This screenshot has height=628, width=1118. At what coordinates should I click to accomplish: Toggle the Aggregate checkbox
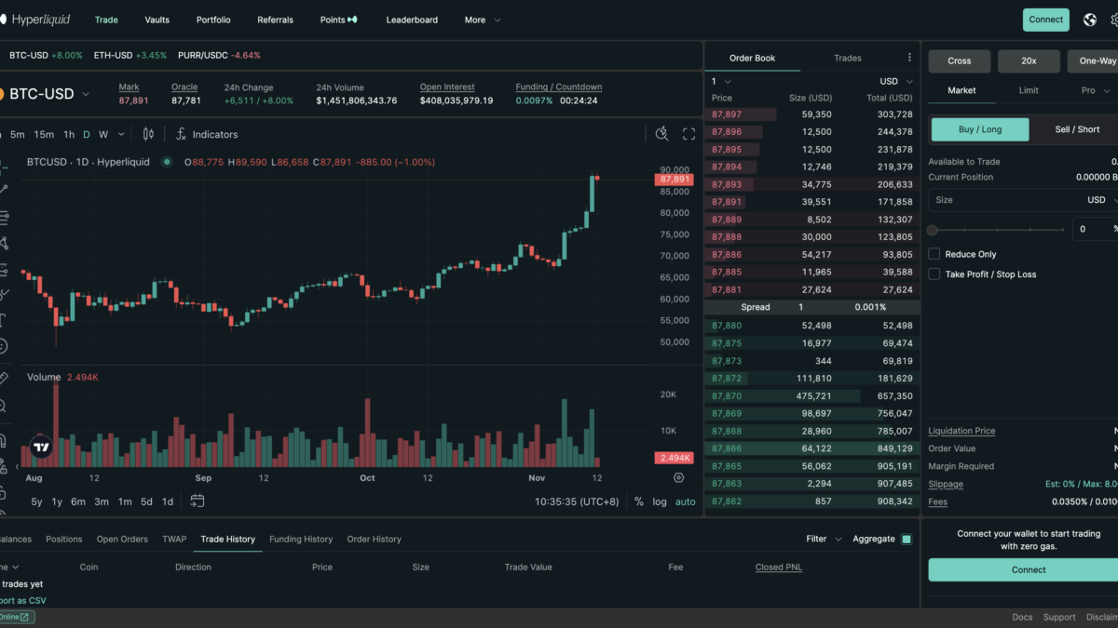tap(907, 539)
